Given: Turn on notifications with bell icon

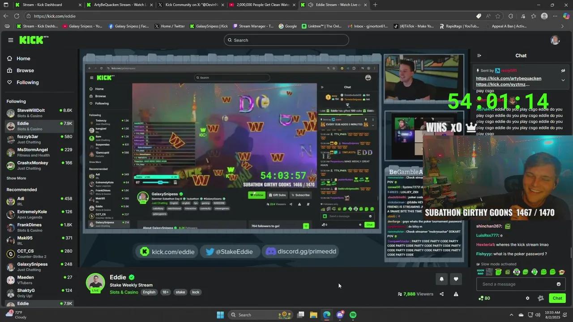Looking at the screenshot, I should pos(441,279).
